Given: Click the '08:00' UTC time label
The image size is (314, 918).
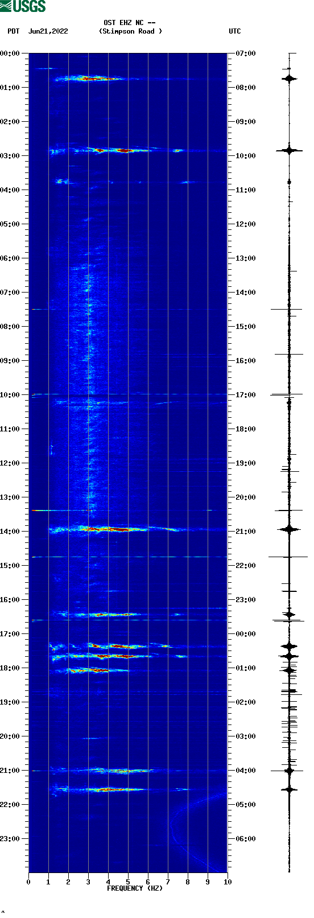Looking at the screenshot, I should point(246,87).
